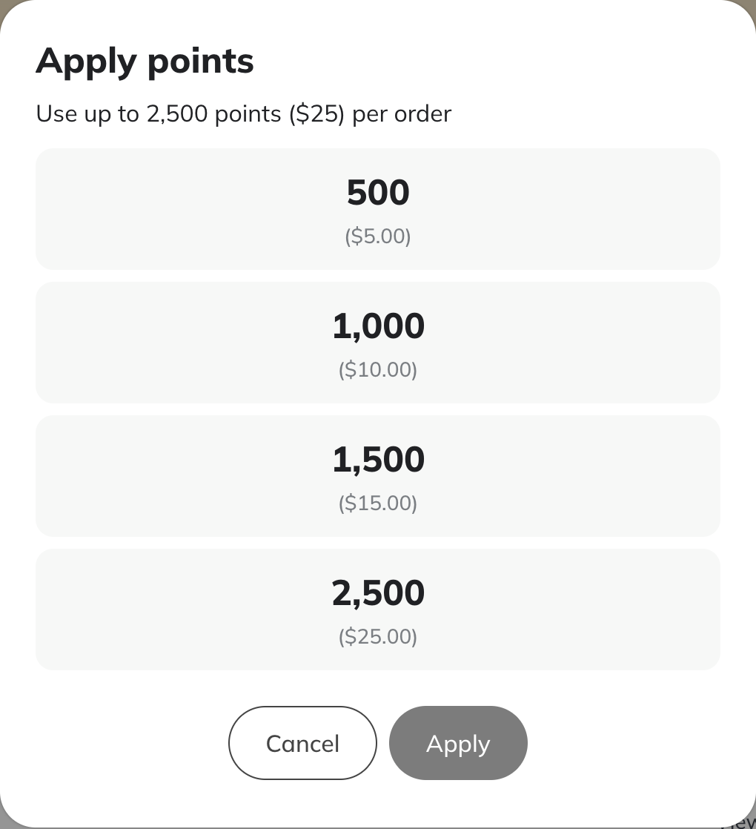Click the bold 500 number
Screen dimensions: 756x829
(378, 192)
